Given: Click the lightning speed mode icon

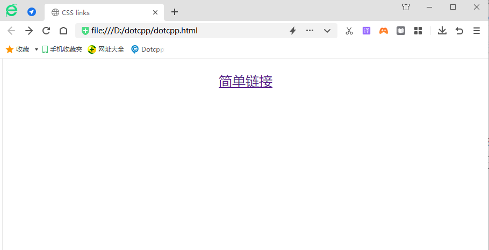Looking at the screenshot, I should point(293,31).
